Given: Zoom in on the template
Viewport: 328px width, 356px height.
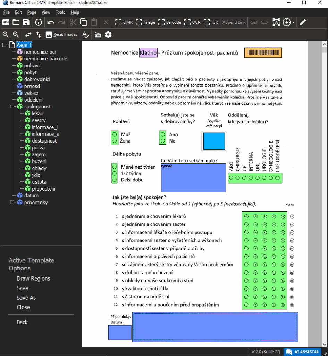Looking at the screenshot, I should click(6, 34).
